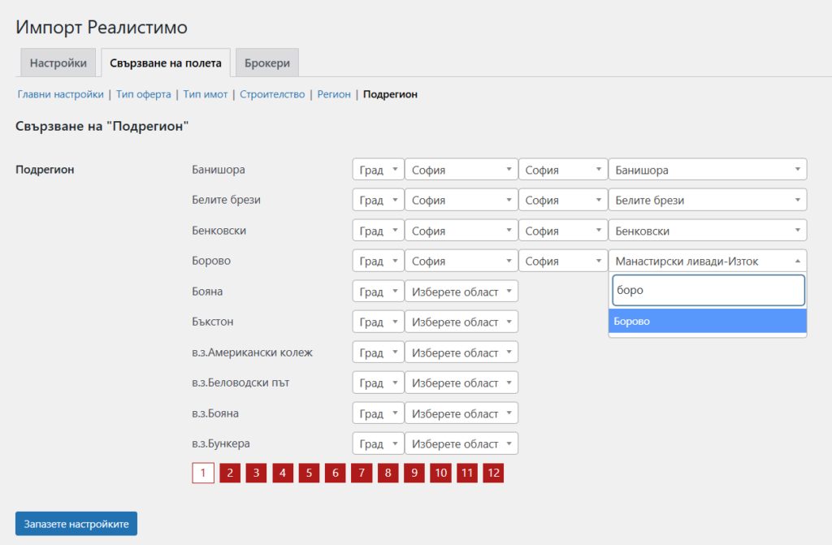The width and height of the screenshot is (832, 545).
Task: Click the search field containing 'боро'
Action: click(707, 290)
